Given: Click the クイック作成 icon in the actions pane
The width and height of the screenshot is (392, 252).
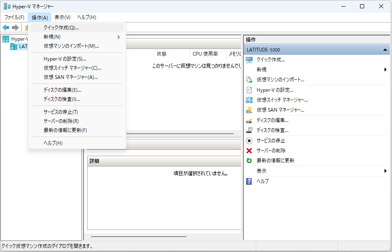Looking at the screenshot, I should point(249,60).
